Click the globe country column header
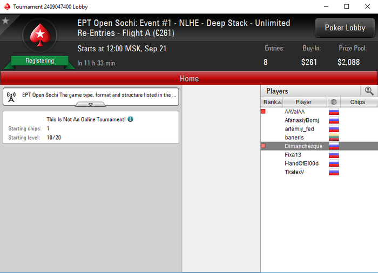Image resolution: width=378 pixels, height=273 pixels. 334,102
